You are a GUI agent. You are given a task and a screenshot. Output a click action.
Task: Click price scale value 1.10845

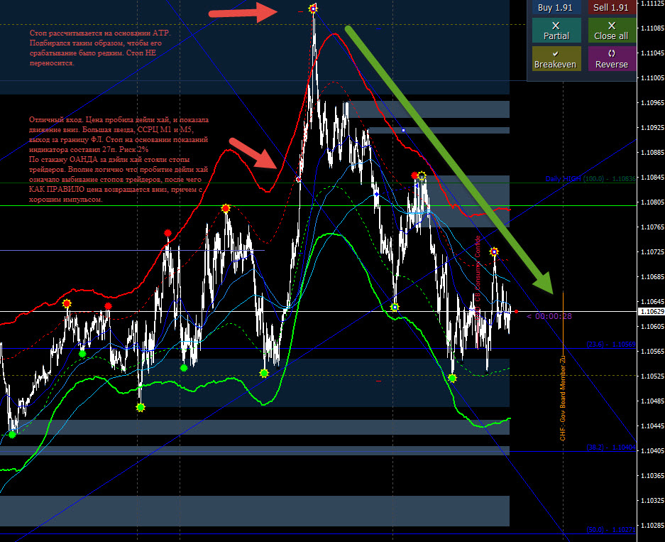(652, 178)
